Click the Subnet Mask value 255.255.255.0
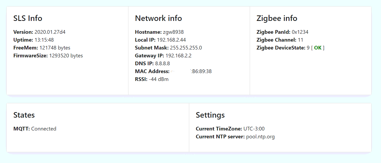Viewport: 381px width, 163px height. 186,48
